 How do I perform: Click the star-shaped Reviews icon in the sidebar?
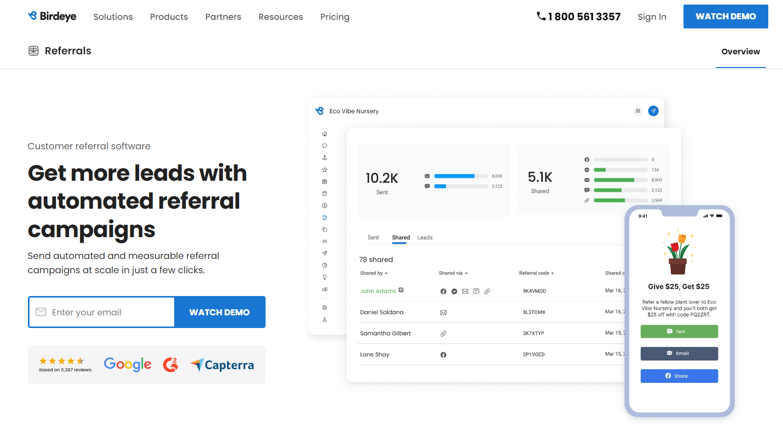(x=324, y=169)
